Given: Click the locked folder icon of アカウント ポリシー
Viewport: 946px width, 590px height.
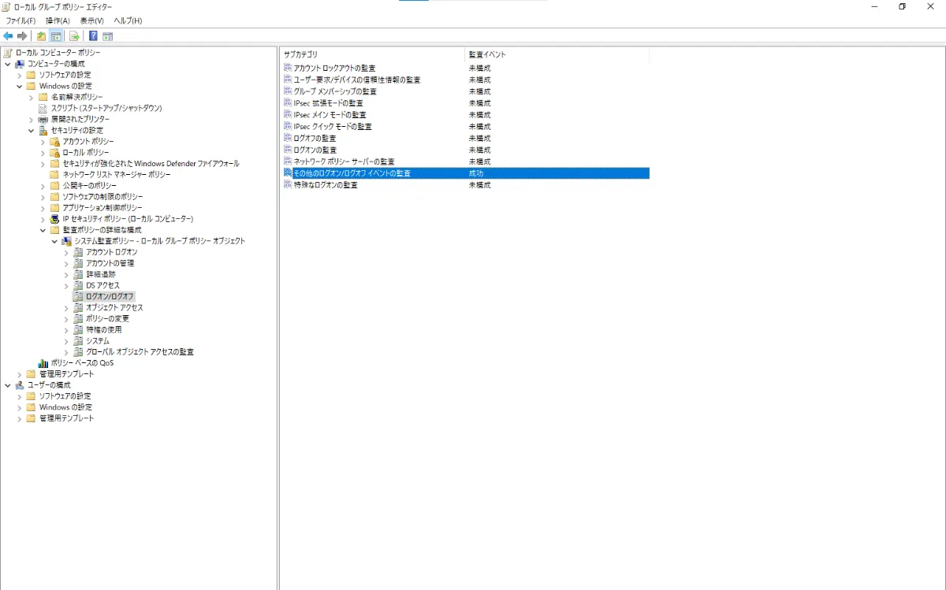Looking at the screenshot, I should tap(55, 141).
